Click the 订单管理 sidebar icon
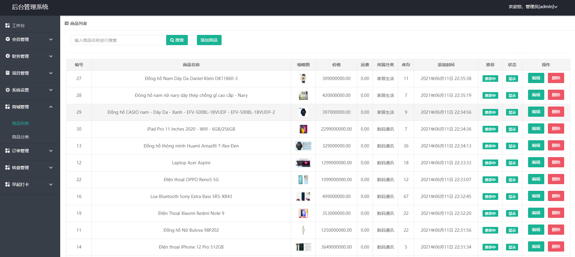The image size is (575, 257). click(x=8, y=151)
